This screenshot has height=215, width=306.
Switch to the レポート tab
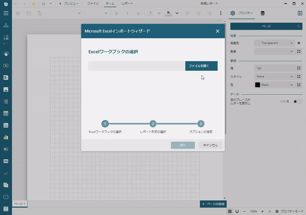[x=127, y=3]
